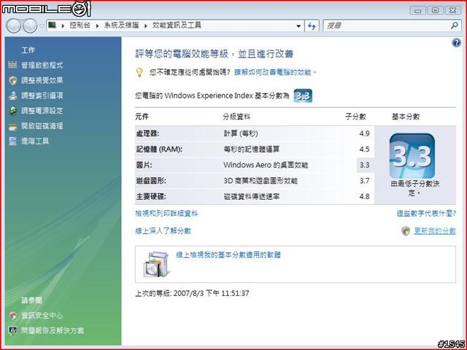Select the 遊戲圖形 row label
The height and width of the screenshot is (350, 467).
click(x=151, y=181)
